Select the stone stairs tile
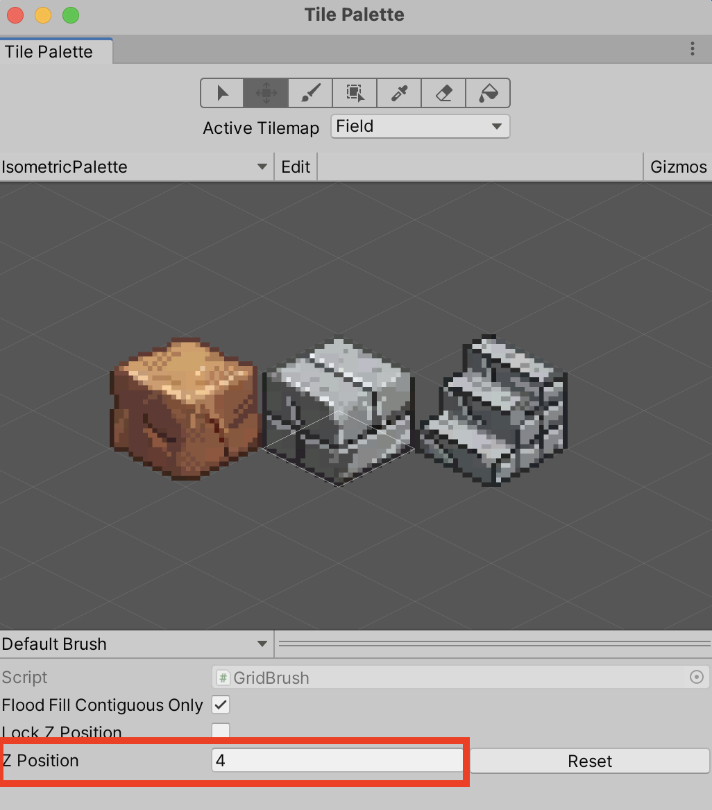Viewport: 712px width, 810px height. tap(494, 410)
